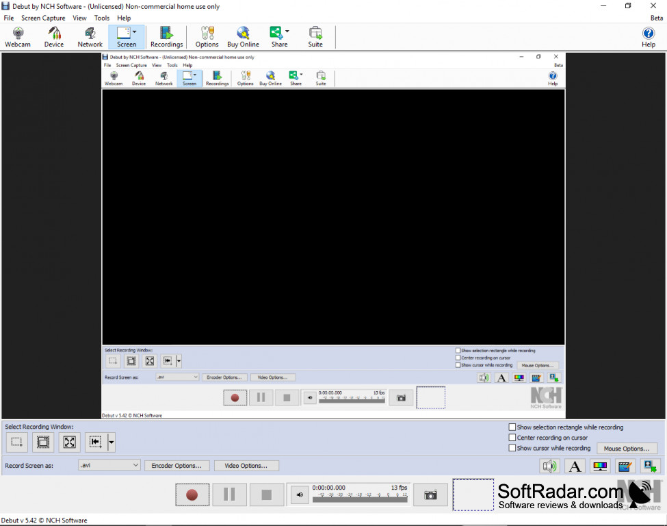Open the Recordings list

pyautogui.click(x=166, y=37)
